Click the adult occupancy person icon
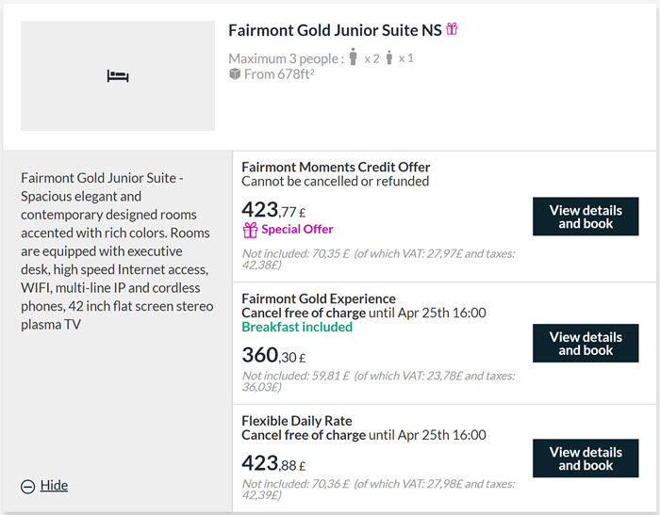Image resolution: width=660 pixels, height=515 pixels. point(354,56)
